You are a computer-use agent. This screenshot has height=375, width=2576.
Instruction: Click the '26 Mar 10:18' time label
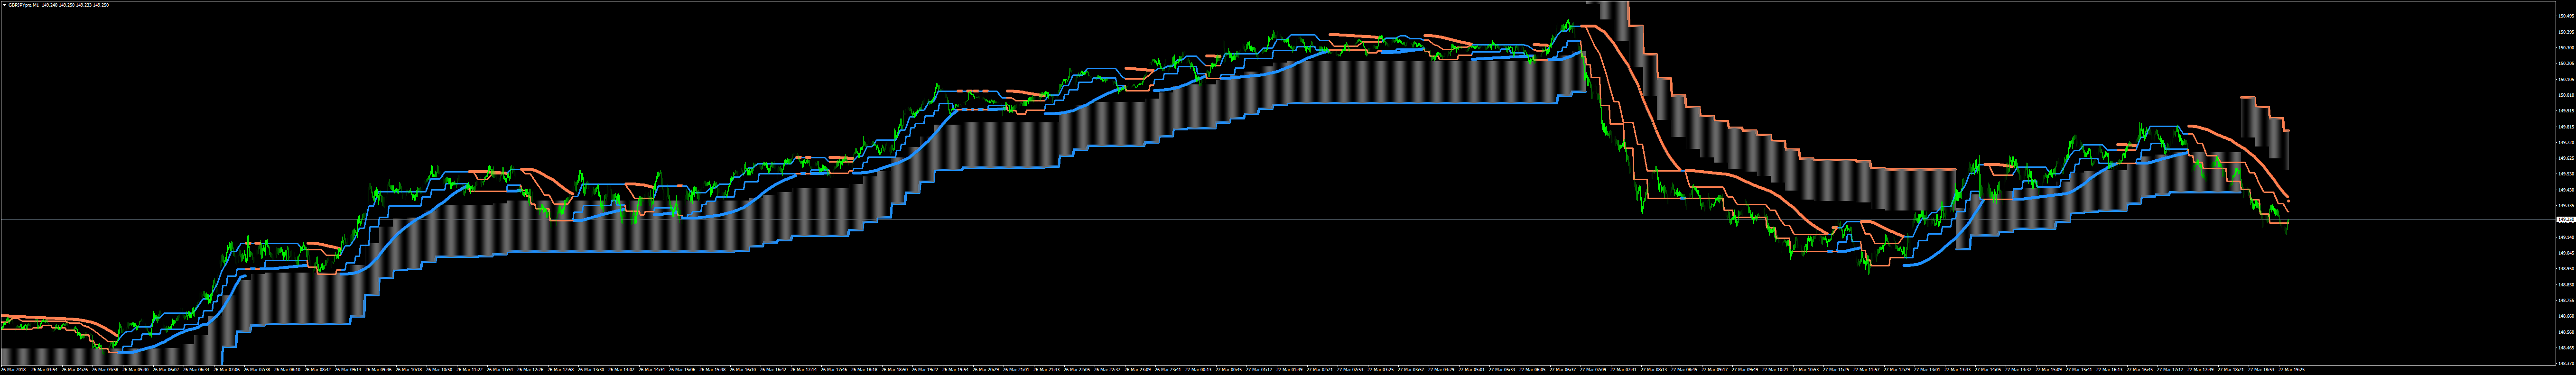tap(410, 370)
